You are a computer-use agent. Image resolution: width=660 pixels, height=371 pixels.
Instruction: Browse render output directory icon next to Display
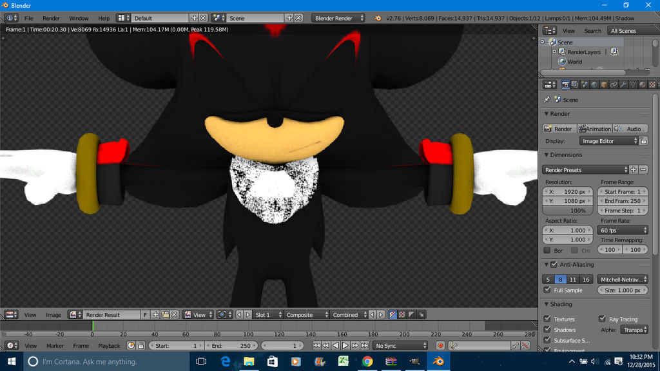[x=644, y=141]
